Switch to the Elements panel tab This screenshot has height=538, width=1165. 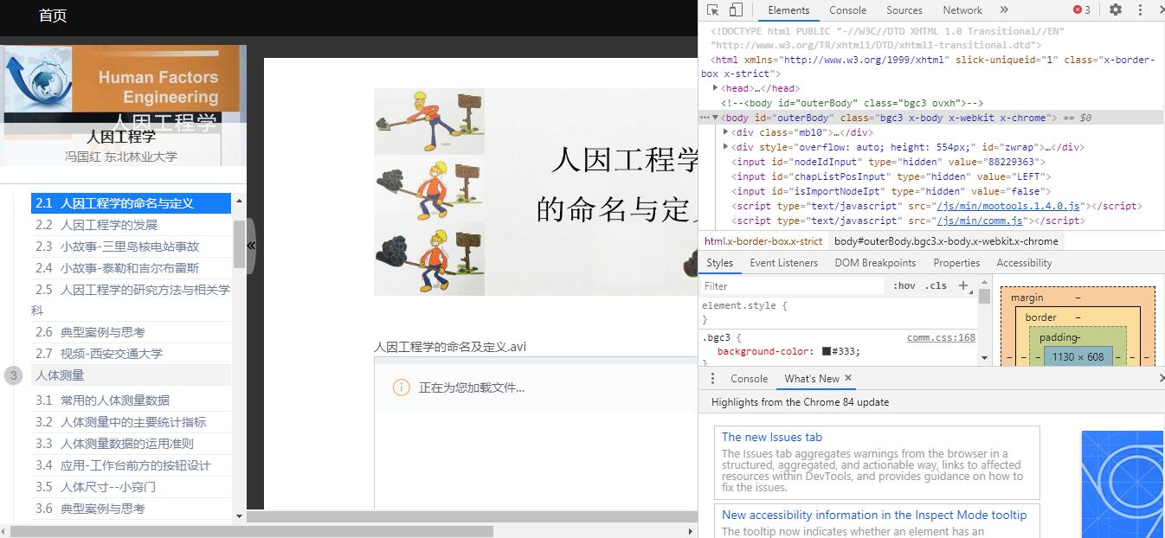[x=788, y=10]
